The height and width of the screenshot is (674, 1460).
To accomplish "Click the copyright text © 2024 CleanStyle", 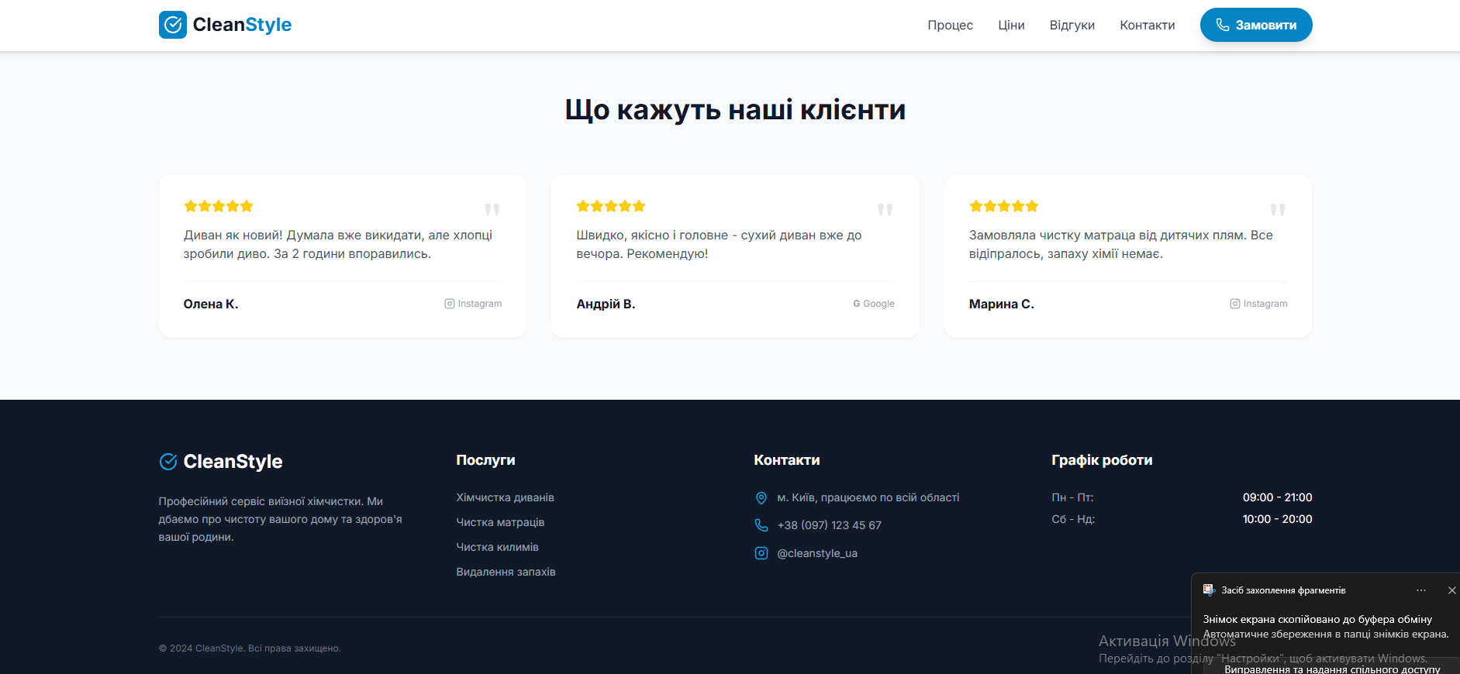I will [x=250, y=648].
